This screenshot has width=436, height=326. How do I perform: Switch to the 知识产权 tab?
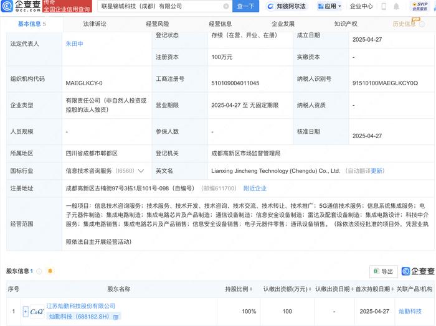[346, 24]
